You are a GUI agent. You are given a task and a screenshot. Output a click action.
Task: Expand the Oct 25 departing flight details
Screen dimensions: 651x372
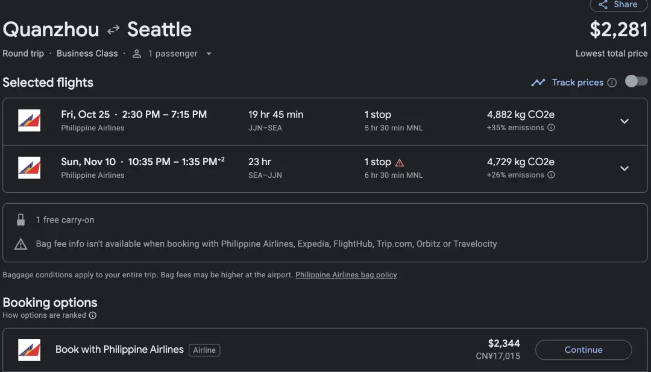tap(624, 121)
